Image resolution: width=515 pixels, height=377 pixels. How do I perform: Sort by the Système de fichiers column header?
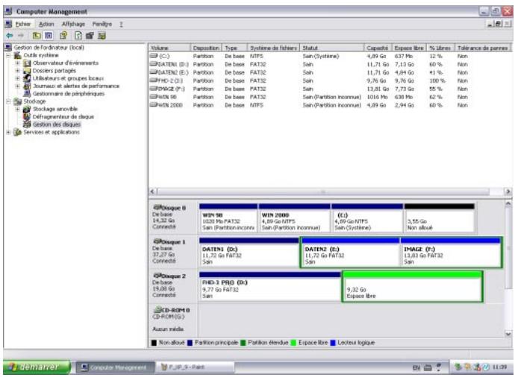(273, 48)
